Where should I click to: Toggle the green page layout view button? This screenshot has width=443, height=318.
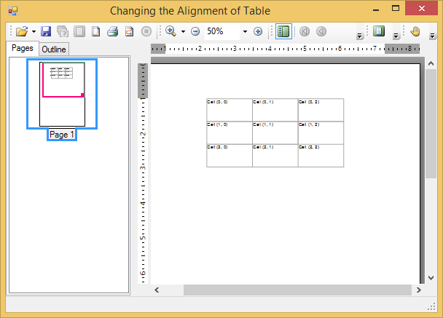coord(378,31)
